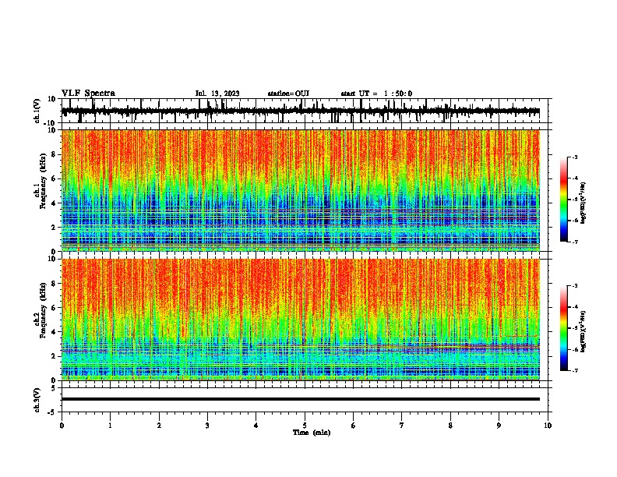Click the '-3' value on ch.1 colorbar
The height and width of the screenshot is (477, 617).
pyautogui.click(x=574, y=157)
